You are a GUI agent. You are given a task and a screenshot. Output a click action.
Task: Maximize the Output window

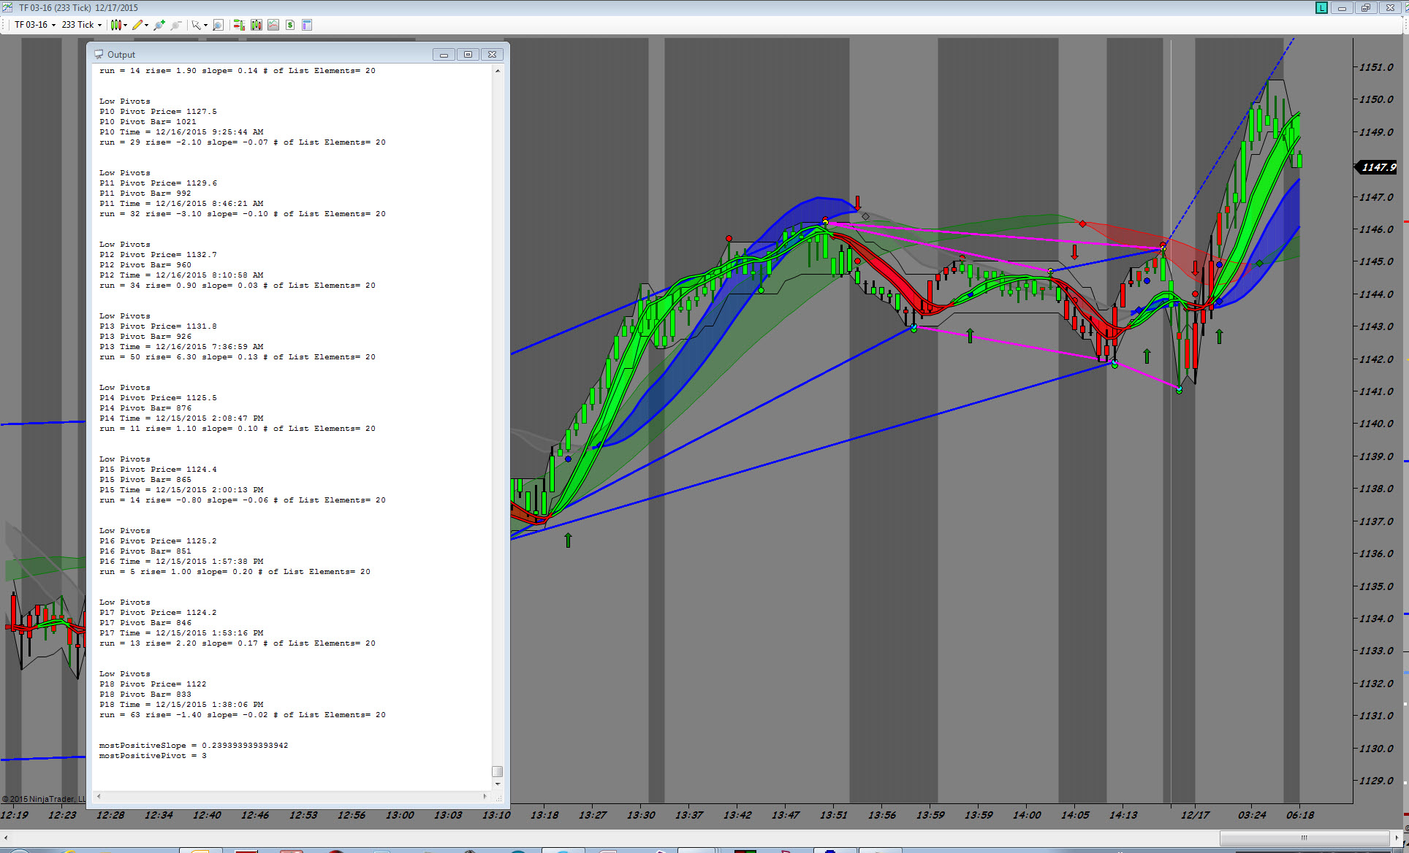coord(468,54)
